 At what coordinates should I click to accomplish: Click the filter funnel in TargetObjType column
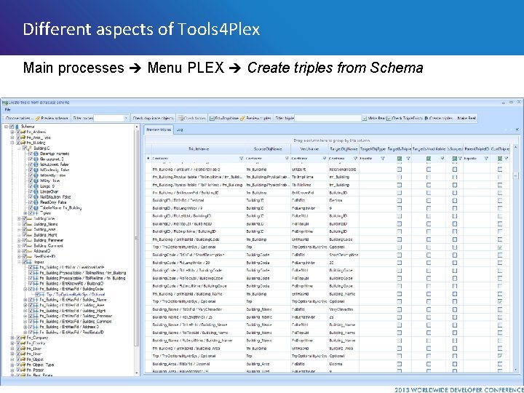383,159
